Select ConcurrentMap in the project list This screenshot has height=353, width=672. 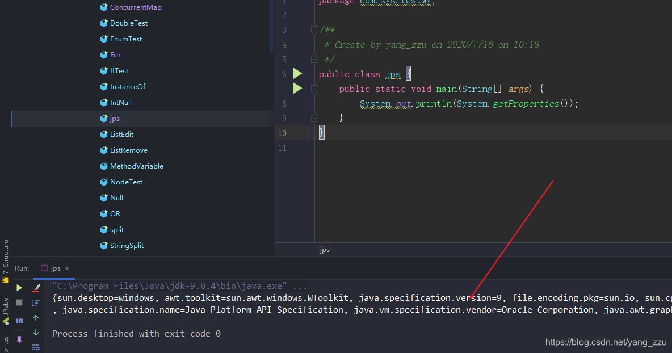pyautogui.click(x=136, y=7)
